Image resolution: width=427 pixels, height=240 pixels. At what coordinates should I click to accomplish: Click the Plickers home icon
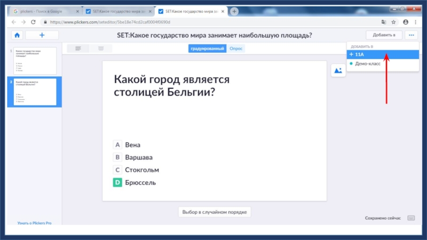click(x=17, y=35)
